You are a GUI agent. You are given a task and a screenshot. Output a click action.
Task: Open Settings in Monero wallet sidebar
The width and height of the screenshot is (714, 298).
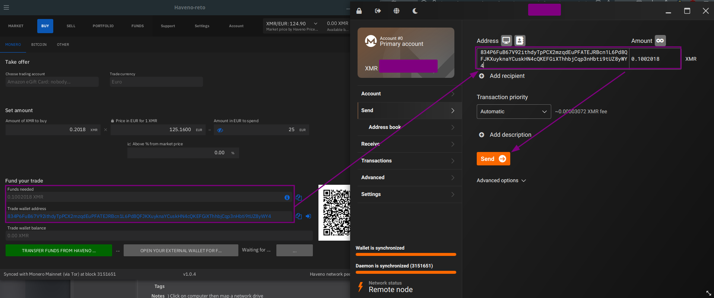tap(410, 194)
